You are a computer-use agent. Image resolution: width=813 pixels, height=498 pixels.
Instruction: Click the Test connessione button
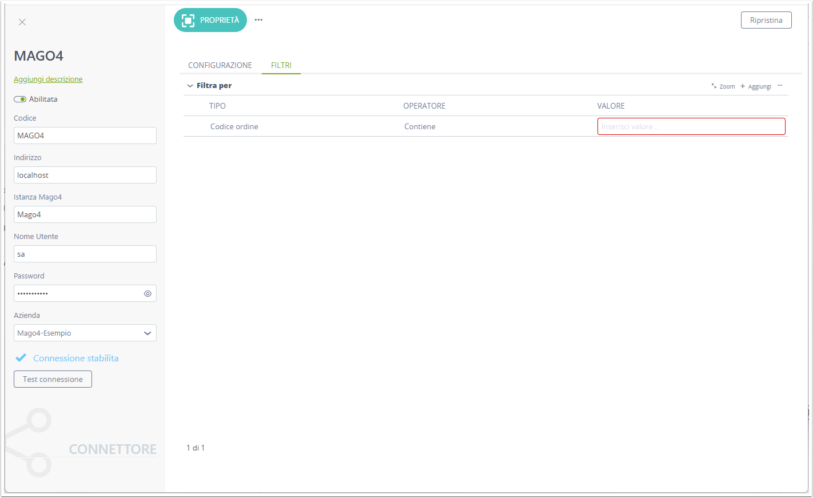pyautogui.click(x=53, y=379)
